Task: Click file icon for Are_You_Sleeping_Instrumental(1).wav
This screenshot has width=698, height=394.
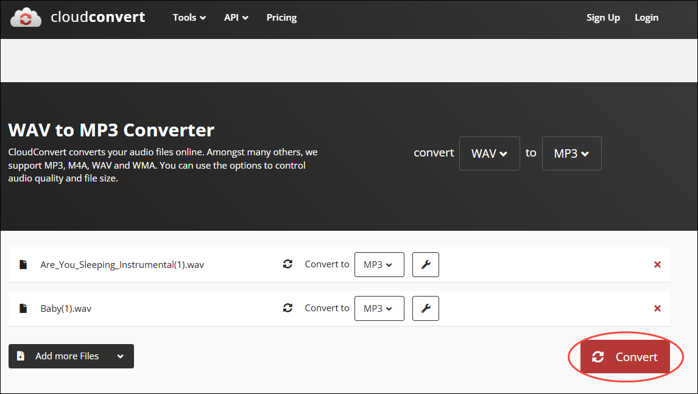Action: 23,264
